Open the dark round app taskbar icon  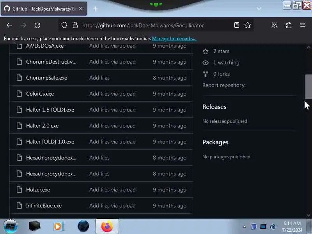[x=83, y=226]
